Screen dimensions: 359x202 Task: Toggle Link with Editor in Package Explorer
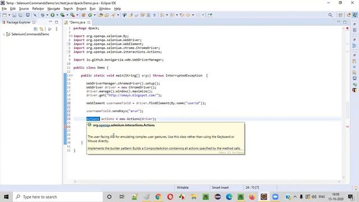(42, 29)
